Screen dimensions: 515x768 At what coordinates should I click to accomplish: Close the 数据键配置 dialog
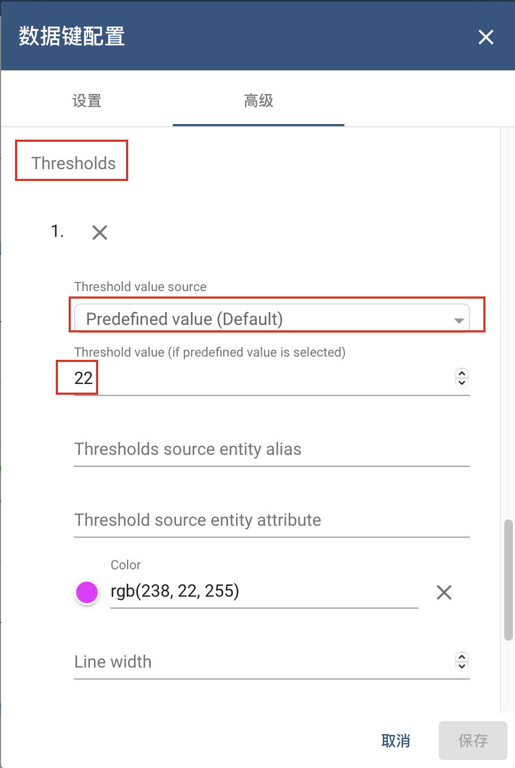pos(485,37)
